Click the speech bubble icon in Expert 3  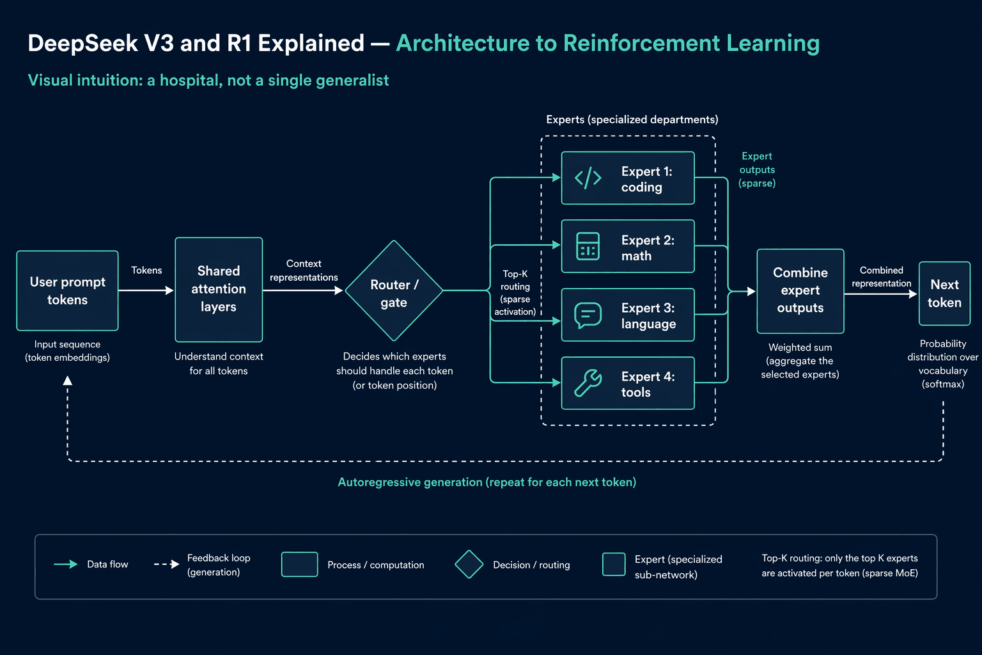tap(588, 315)
